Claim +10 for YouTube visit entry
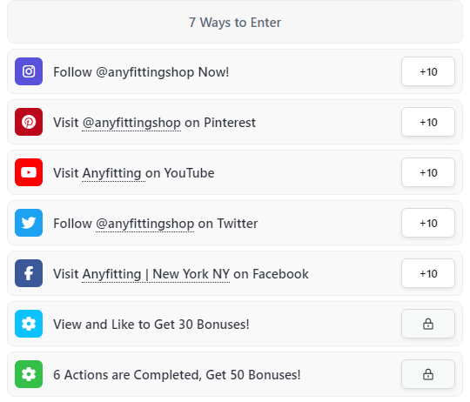Screen dimensions: 470x402 pyautogui.click(x=428, y=172)
